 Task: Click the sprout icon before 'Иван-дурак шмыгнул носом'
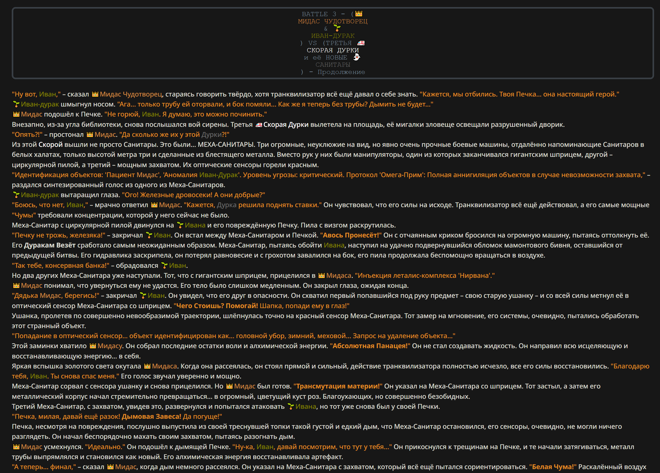16,105
